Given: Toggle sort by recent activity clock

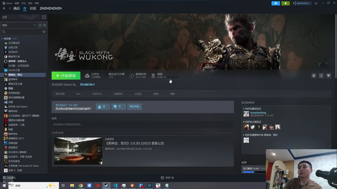Looking at the screenshot, I should pyautogui.click(x=40, y=25).
